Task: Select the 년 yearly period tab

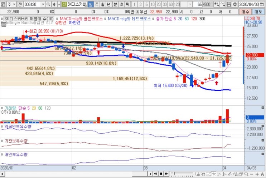Action: coord(109,4)
